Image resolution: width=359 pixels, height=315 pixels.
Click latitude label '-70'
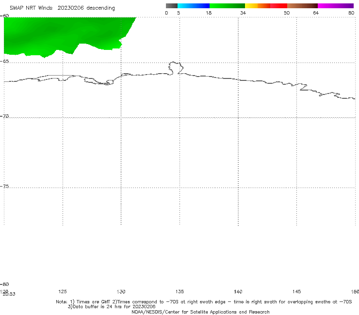coord(4,116)
